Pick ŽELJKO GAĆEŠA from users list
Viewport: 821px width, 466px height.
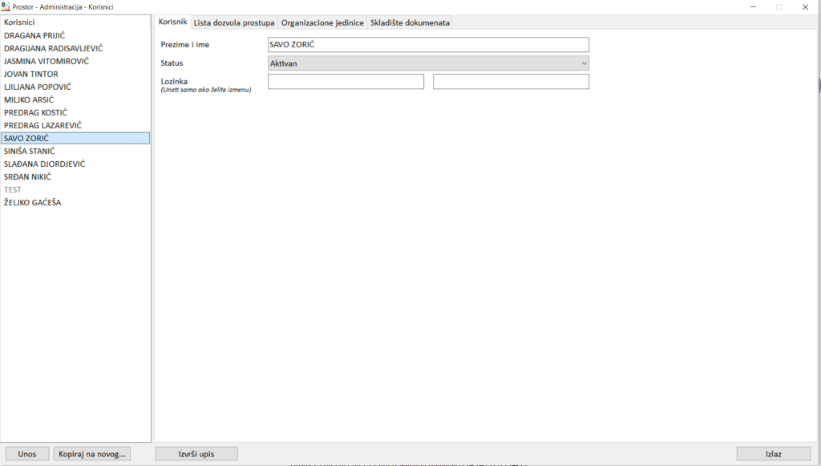click(33, 202)
